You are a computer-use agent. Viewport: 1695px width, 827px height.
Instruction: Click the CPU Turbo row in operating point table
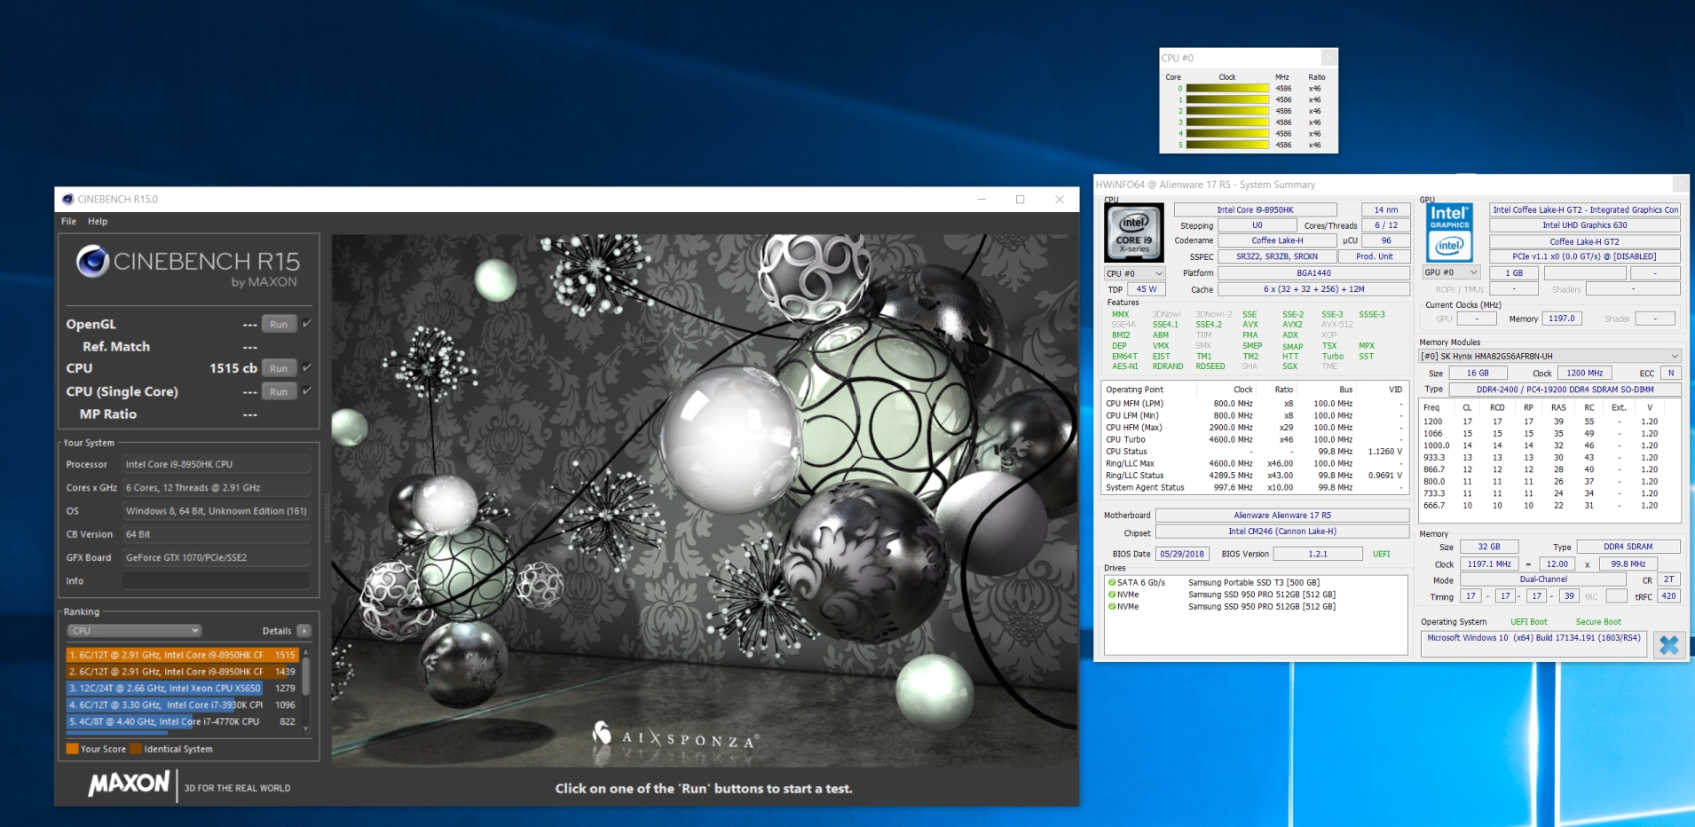(x=1254, y=439)
